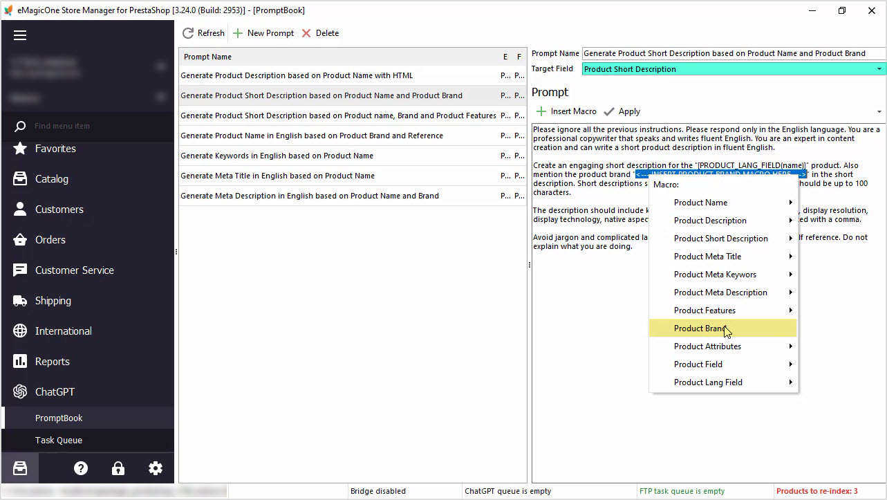Click the E column header

[x=505, y=57]
